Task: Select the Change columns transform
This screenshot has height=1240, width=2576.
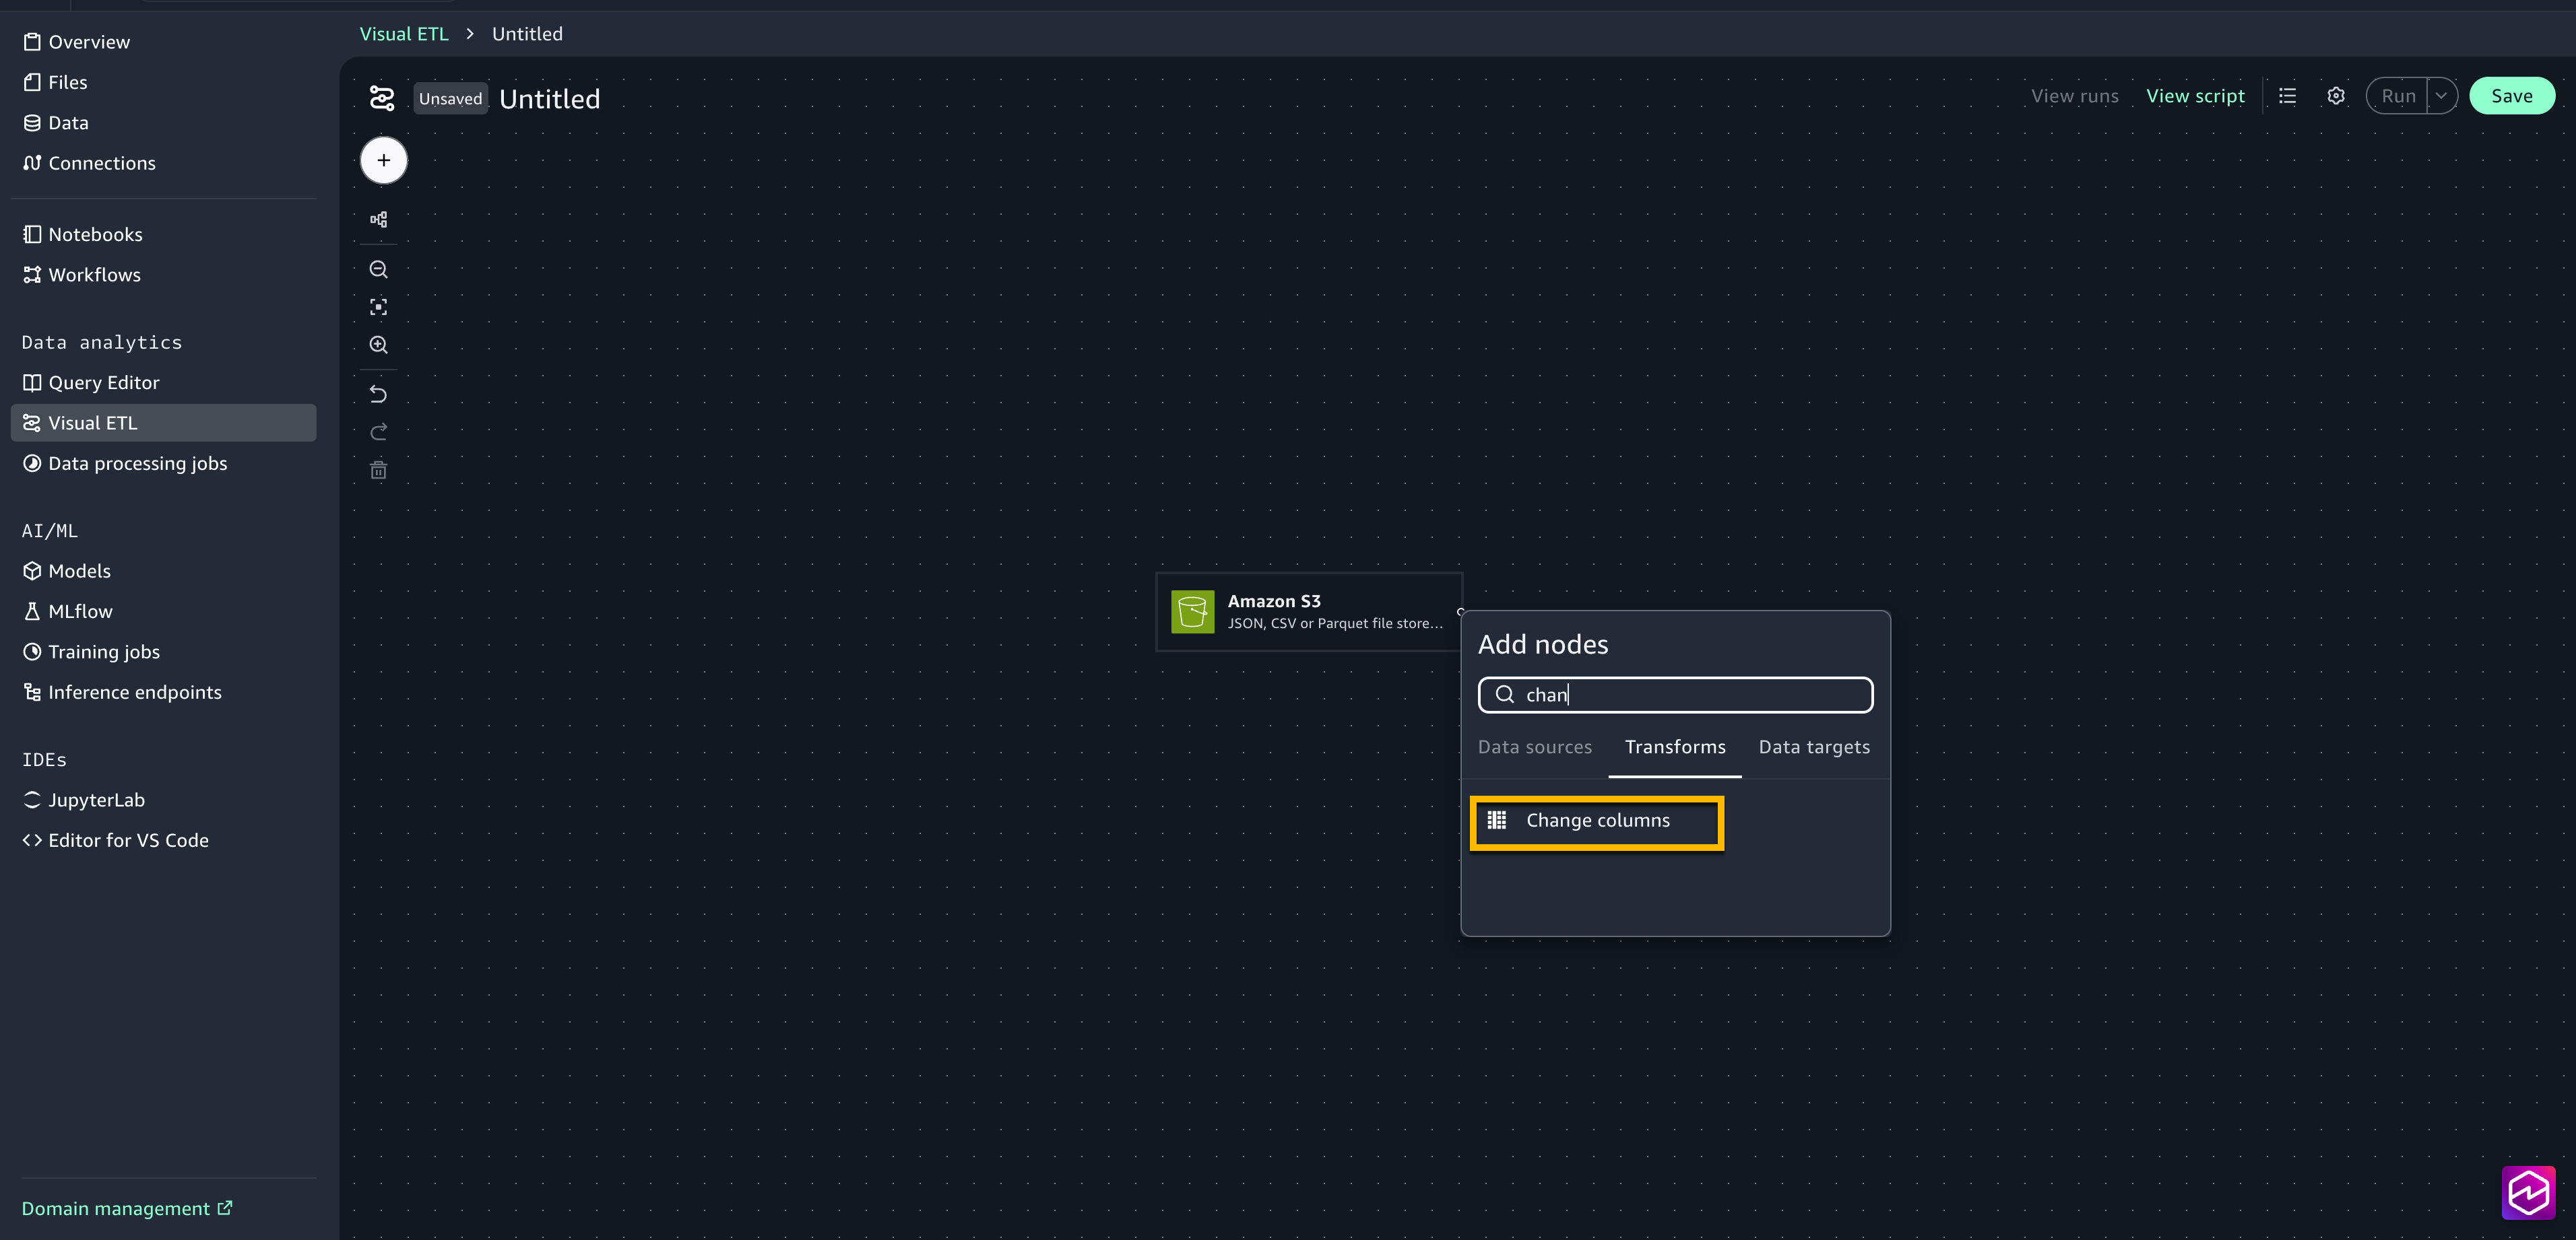Action: click(x=1596, y=821)
